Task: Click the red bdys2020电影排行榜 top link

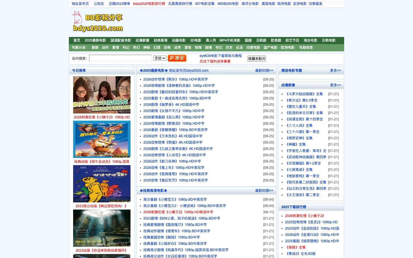Action: tap(149, 4)
